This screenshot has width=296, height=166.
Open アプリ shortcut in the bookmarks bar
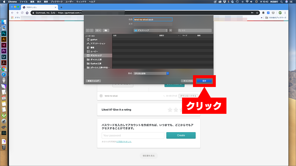click(15, 17)
